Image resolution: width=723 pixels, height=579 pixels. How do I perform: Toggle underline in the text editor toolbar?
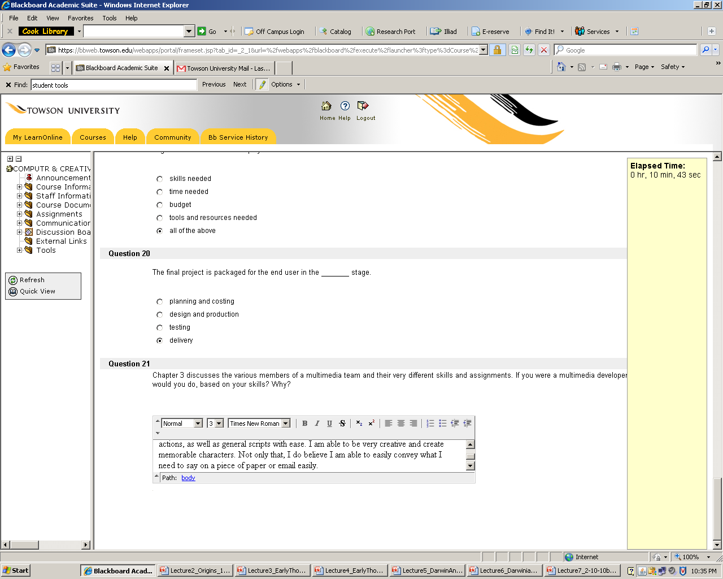pyautogui.click(x=330, y=424)
